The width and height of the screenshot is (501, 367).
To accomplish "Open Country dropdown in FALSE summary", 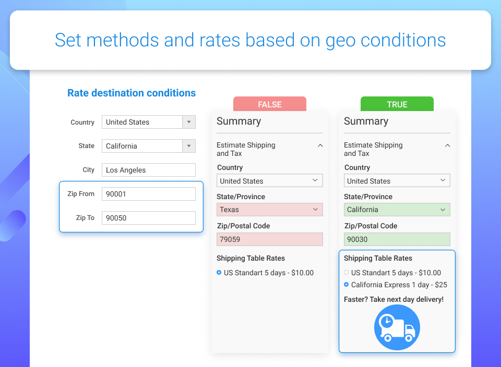I will pyautogui.click(x=270, y=181).
